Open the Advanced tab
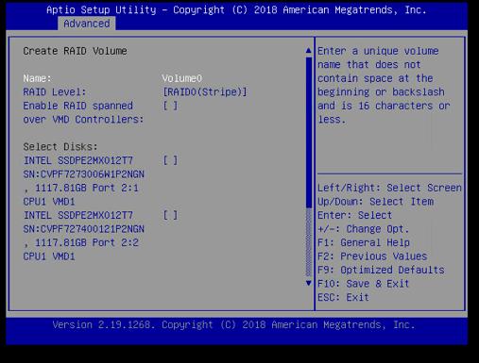 [x=87, y=24]
